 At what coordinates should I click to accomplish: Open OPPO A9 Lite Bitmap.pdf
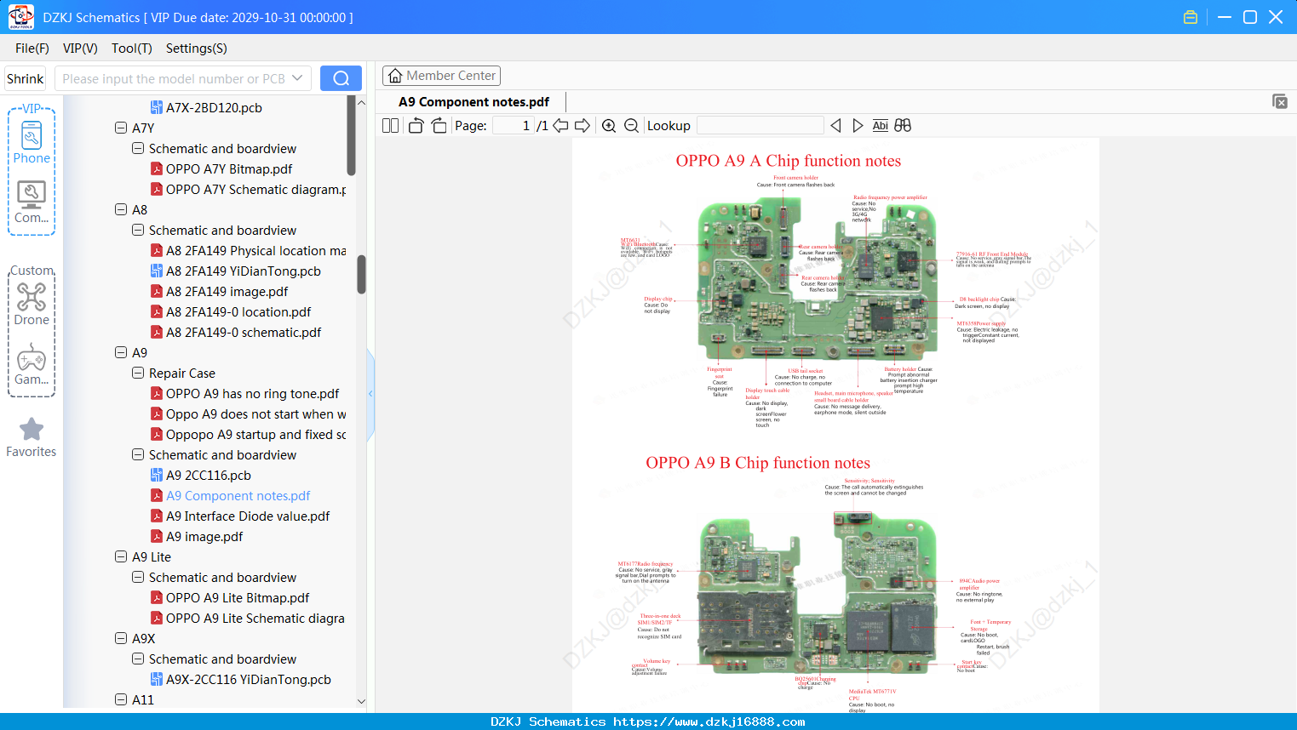(x=238, y=598)
